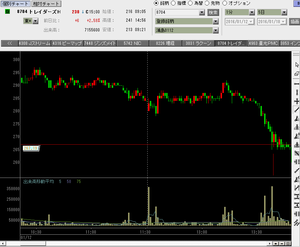Expand the 8704 stock code combo box
300x247 pixels.
point(202,13)
